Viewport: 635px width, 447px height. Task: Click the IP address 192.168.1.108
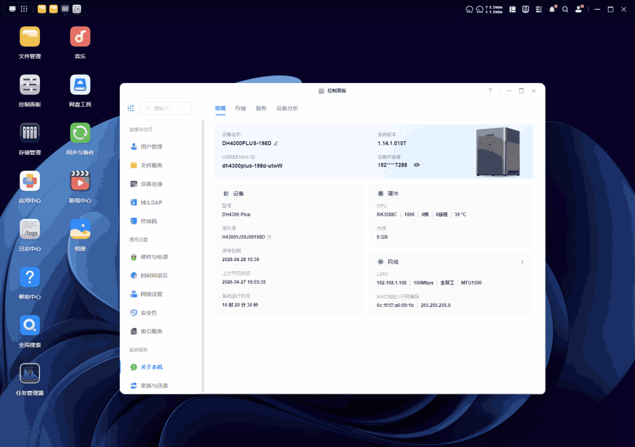tap(392, 283)
